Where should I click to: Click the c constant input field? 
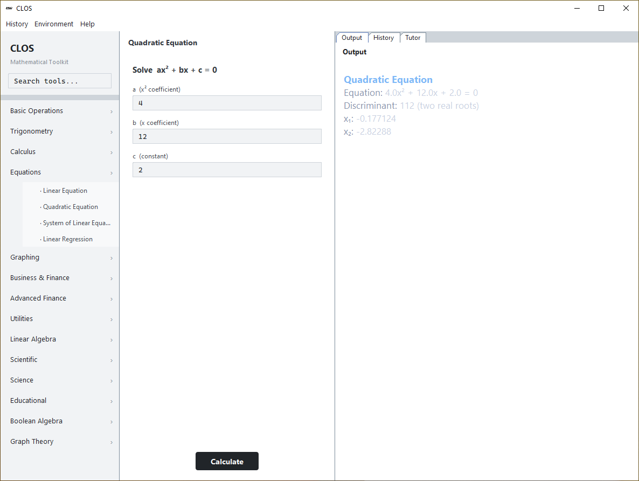tap(227, 170)
